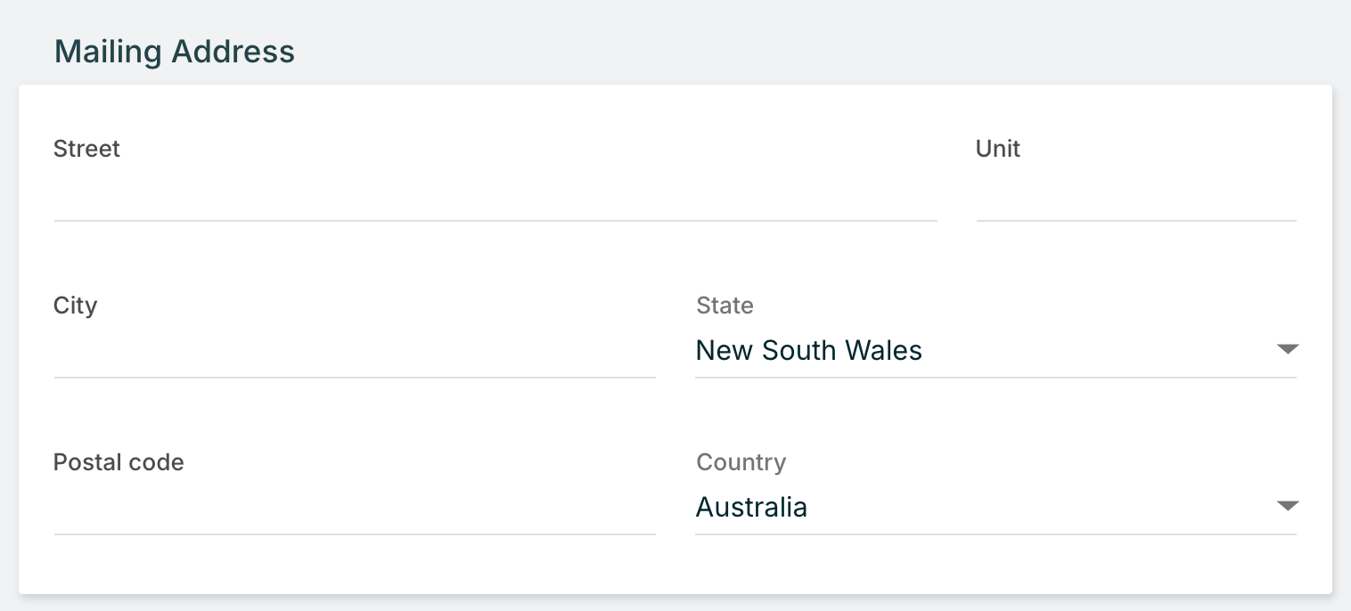Open the Country dropdown arrow
The width and height of the screenshot is (1351, 611).
(1287, 506)
